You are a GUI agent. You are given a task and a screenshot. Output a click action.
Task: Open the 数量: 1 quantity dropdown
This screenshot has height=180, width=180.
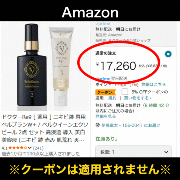click(133, 152)
